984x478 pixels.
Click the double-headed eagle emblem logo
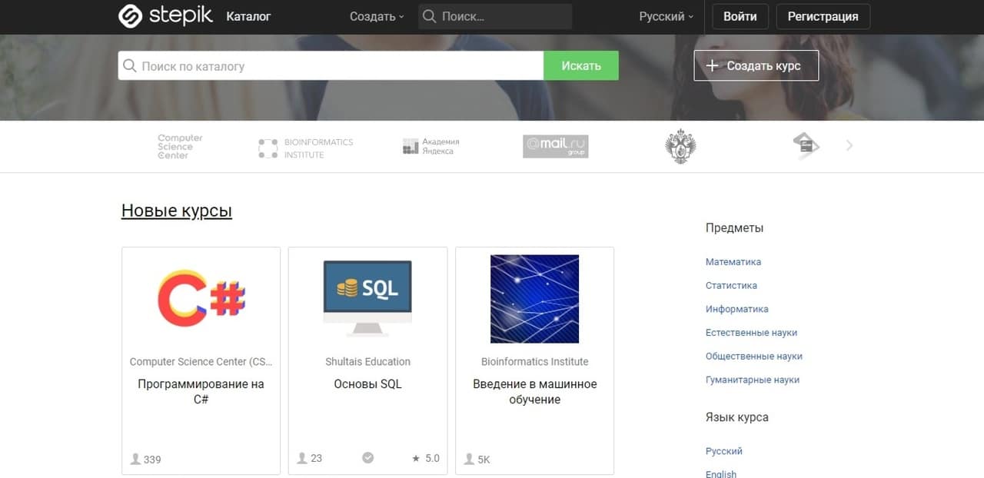[x=680, y=146]
